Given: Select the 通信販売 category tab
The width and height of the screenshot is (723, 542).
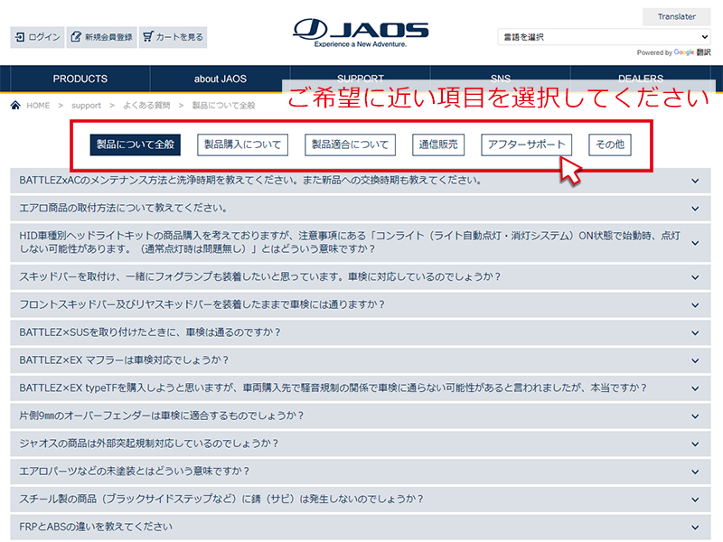Looking at the screenshot, I should [x=438, y=145].
